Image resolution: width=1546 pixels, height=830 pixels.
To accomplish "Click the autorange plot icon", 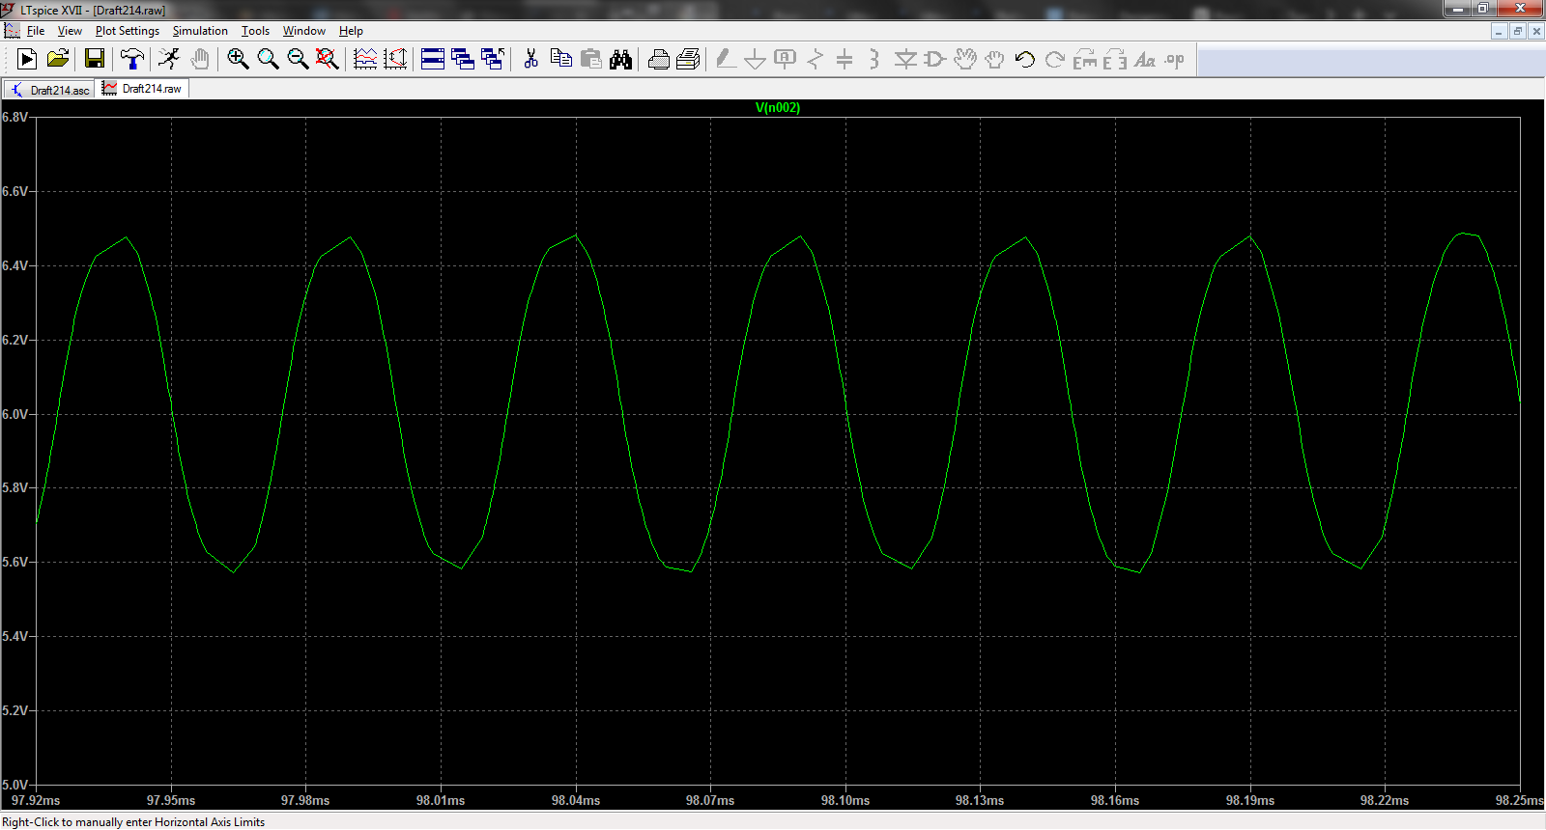I will [x=365, y=60].
